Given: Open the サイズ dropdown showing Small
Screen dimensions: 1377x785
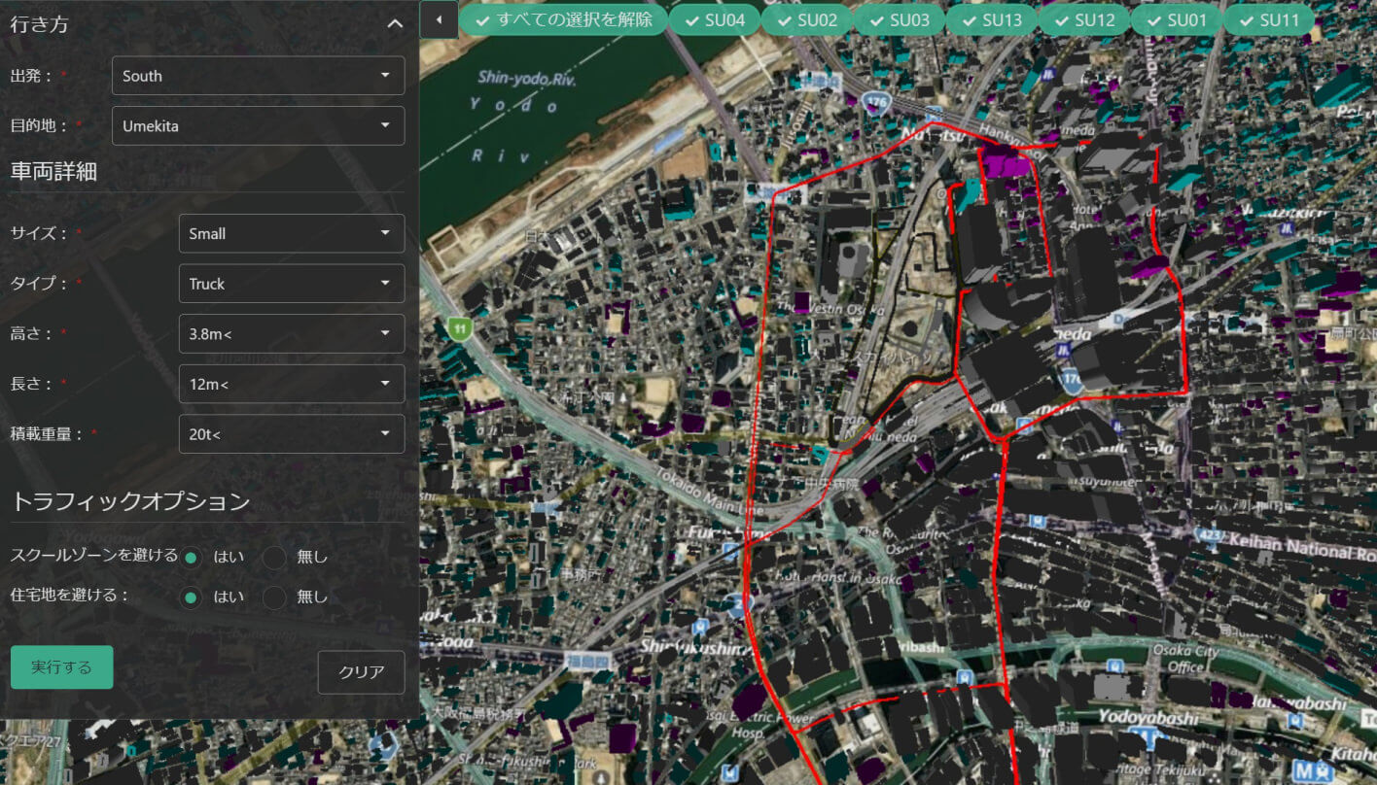Looking at the screenshot, I should click(292, 233).
